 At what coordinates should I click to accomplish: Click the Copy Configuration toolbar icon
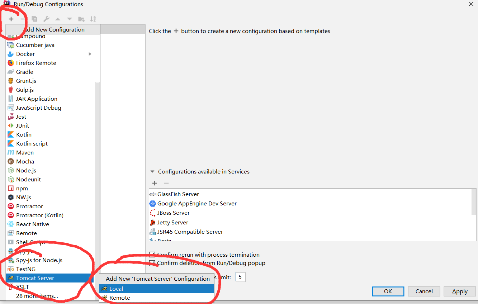[x=34, y=19]
